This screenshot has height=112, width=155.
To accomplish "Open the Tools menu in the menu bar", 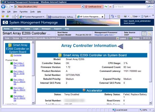I will pyautogui.click(x=32, y=12).
